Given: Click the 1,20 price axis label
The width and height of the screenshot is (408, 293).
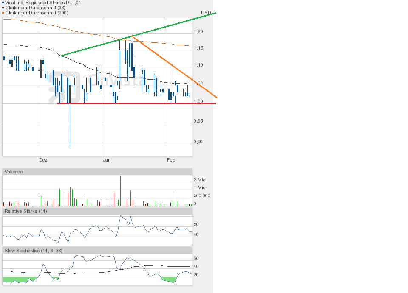Looking at the screenshot, I should 198,32.
